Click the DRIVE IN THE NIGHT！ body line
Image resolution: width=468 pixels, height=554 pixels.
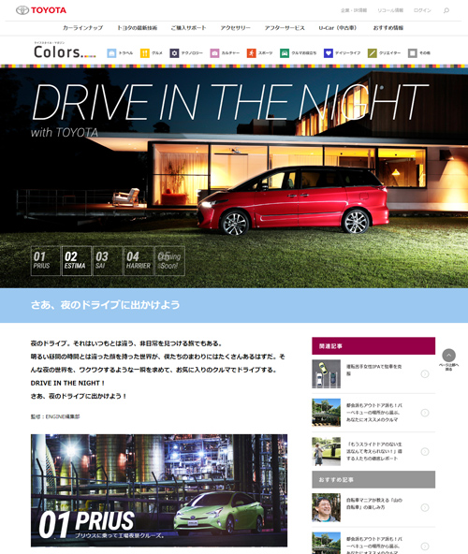point(67,383)
